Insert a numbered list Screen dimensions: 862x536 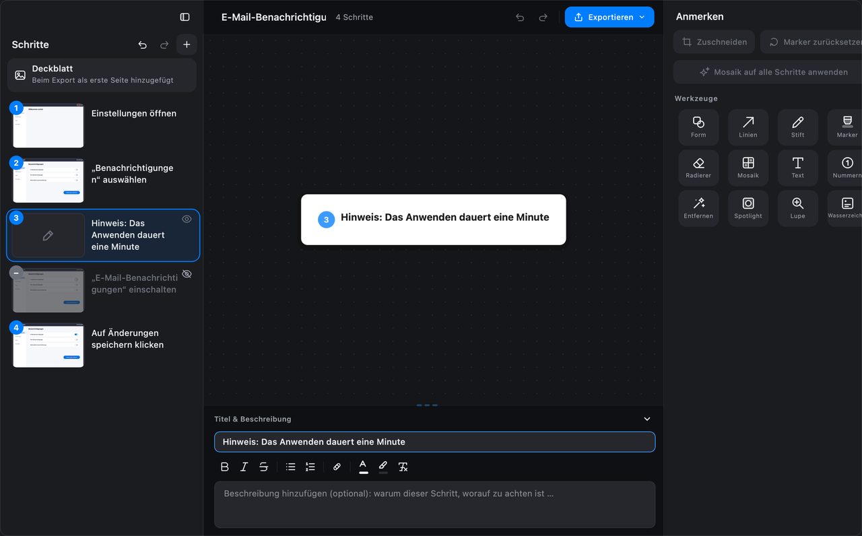click(x=310, y=467)
